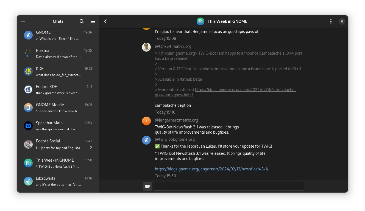Go back using the left chevron arrow

(105, 21)
